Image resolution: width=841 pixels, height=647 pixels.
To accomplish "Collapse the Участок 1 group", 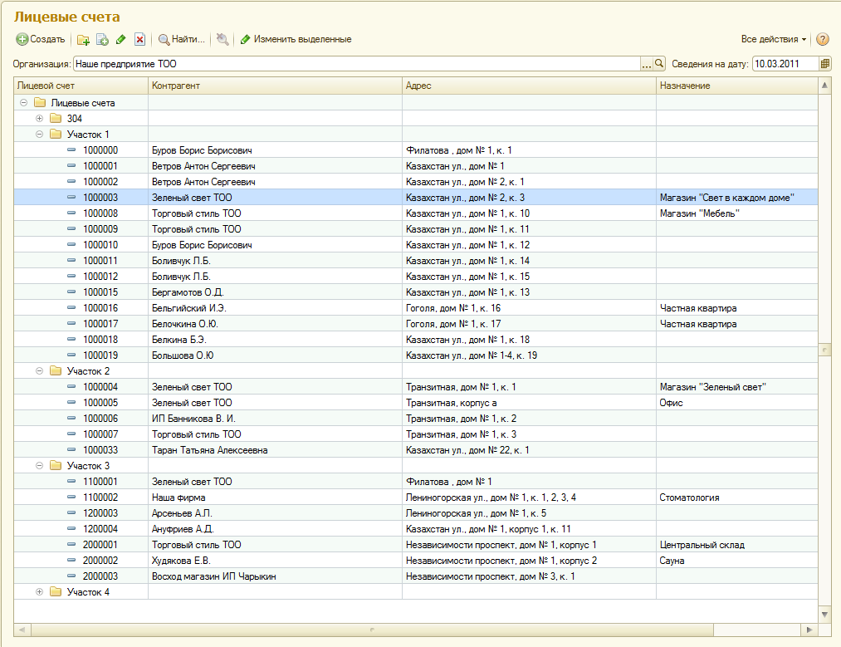I will [39, 135].
